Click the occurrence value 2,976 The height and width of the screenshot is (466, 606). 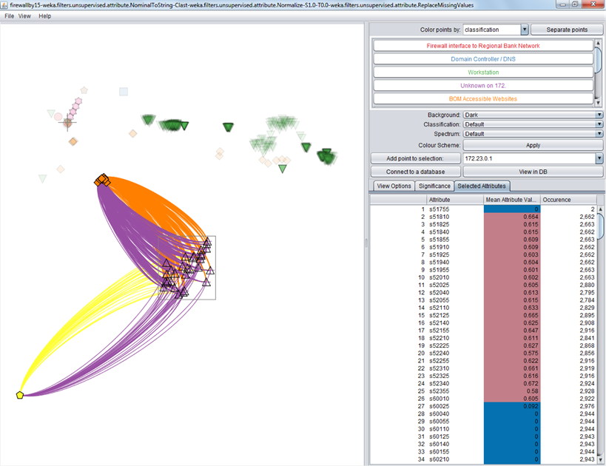tap(568, 406)
